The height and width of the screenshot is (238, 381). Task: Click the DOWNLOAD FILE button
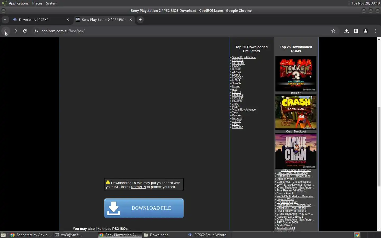point(144,208)
